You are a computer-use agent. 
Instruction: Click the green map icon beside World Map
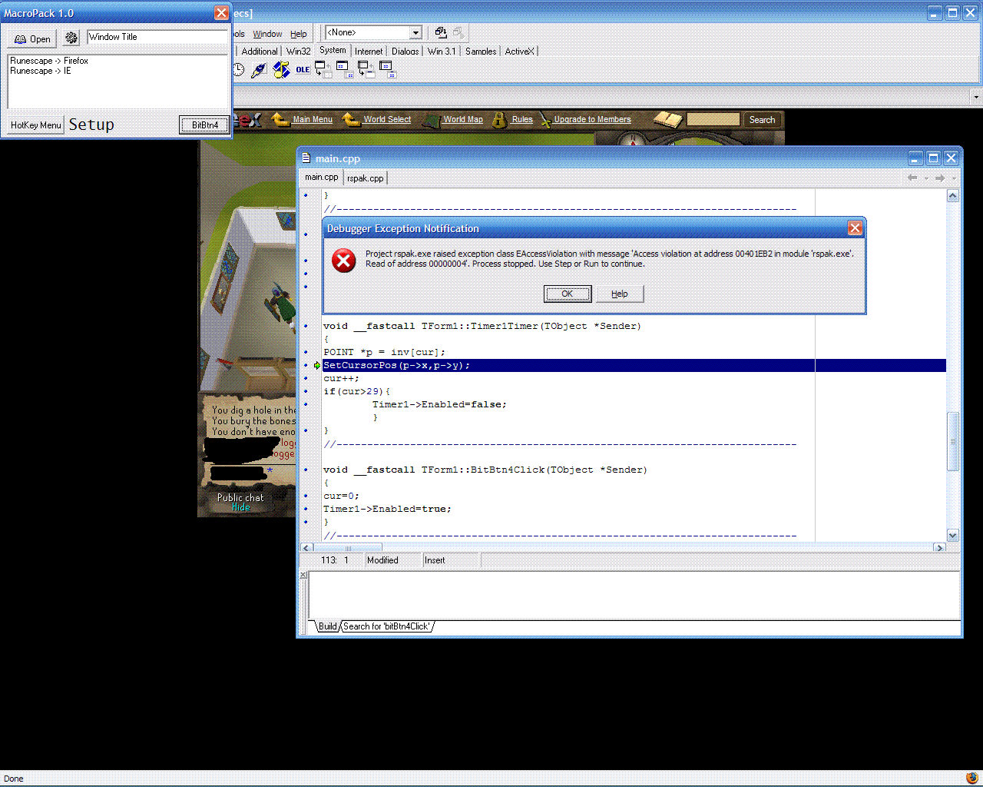(432, 120)
